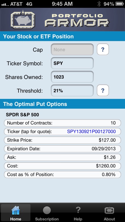Viewport: 125px width, 222px height.
Task: Edit the Shares Owned field 1023
Action: click(72, 77)
